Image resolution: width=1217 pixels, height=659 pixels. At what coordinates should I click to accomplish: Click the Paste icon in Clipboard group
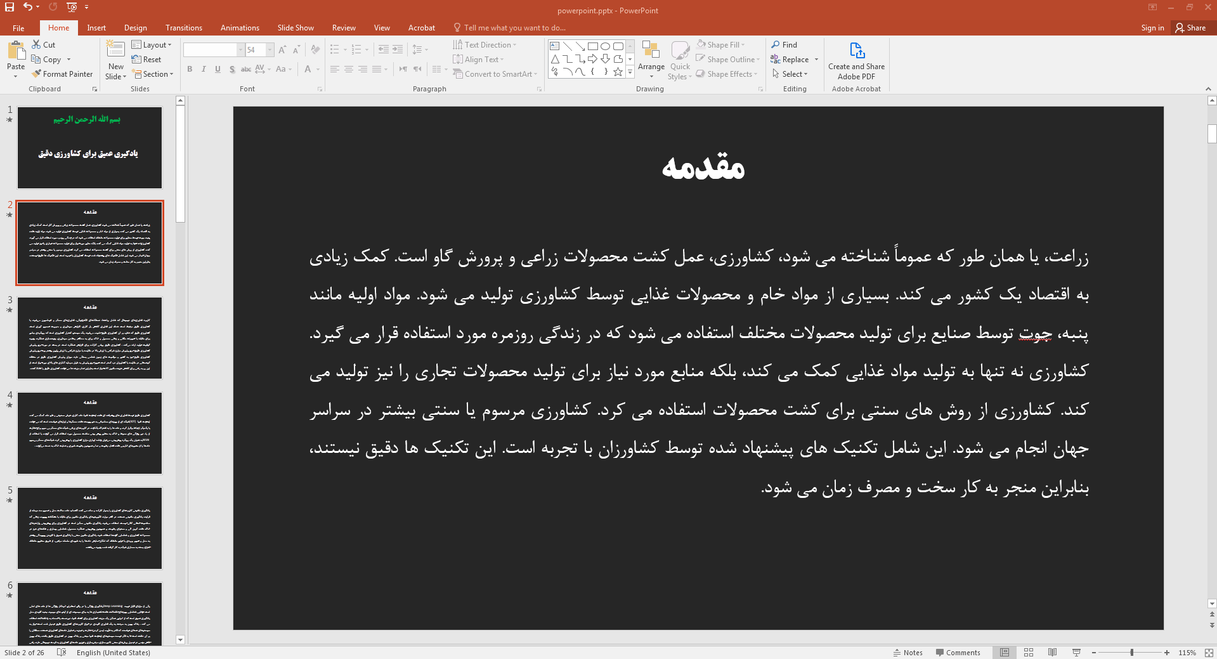coord(16,51)
